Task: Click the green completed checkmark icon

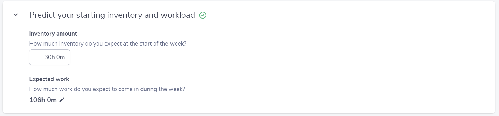Action: pos(203,16)
